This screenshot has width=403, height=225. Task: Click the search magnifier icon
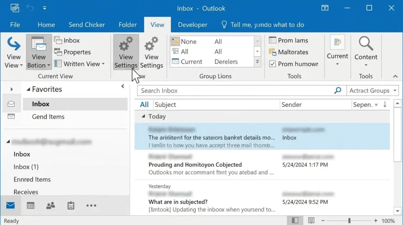coord(338,90)
